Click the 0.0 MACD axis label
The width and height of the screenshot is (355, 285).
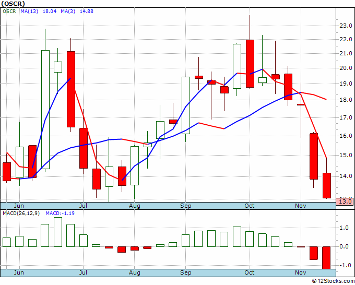[344, 246]
